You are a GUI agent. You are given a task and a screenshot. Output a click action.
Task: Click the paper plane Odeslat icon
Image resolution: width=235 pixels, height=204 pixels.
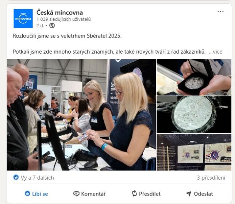point(189,194)
